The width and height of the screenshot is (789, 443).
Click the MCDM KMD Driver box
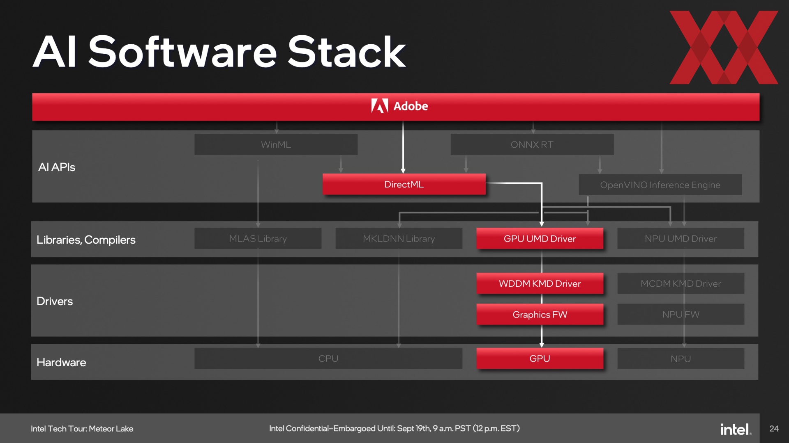681,283
